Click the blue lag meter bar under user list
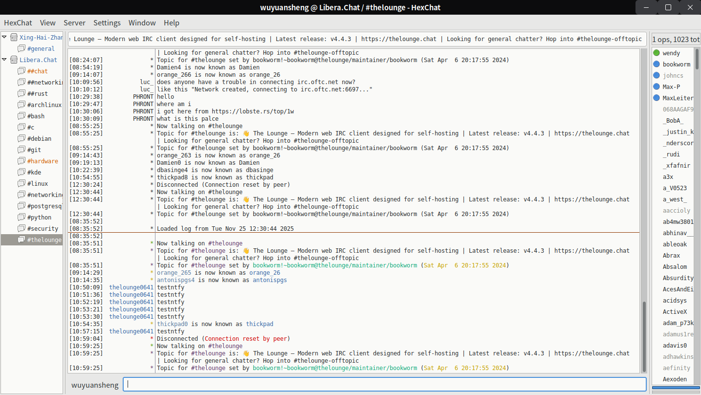Viewport: 701px width, 395px height. 676,388
